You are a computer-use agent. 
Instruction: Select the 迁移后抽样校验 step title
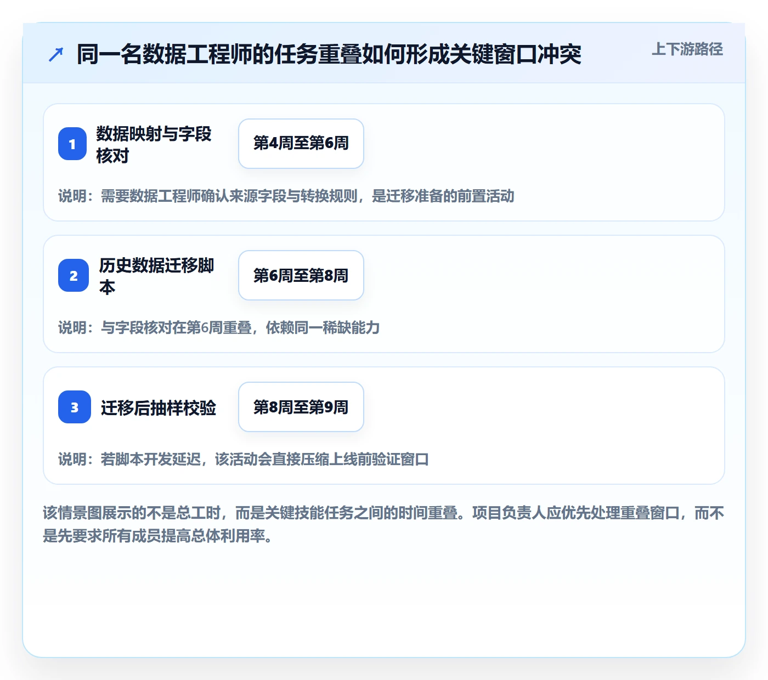point(159,407)
